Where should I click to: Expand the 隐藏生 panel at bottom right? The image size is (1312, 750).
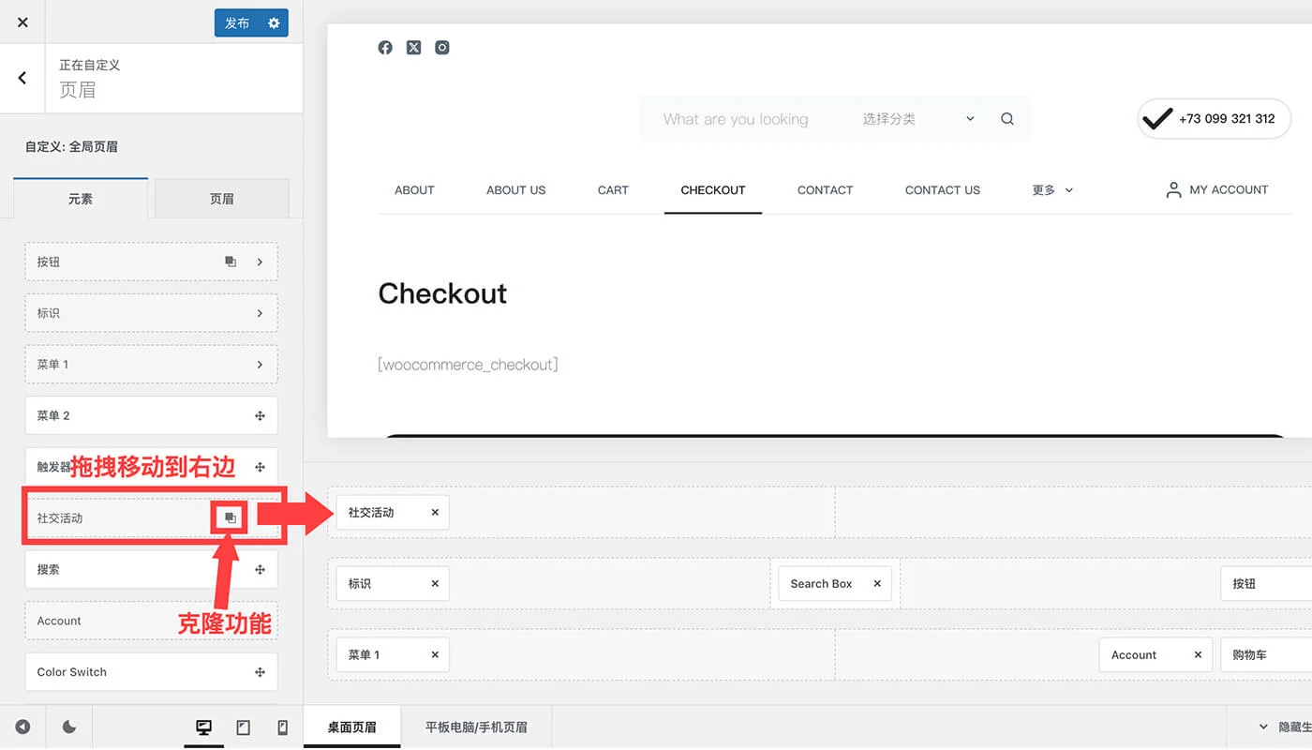coord(1263,727)
